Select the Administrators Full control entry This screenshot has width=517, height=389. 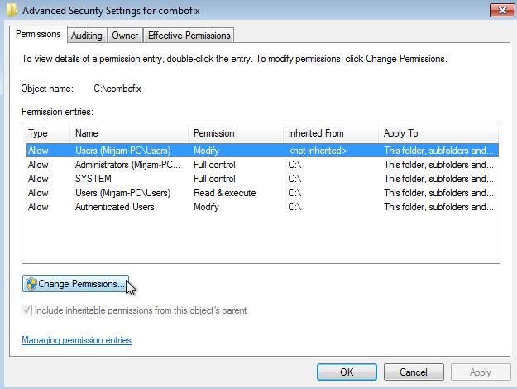(127, 165)
